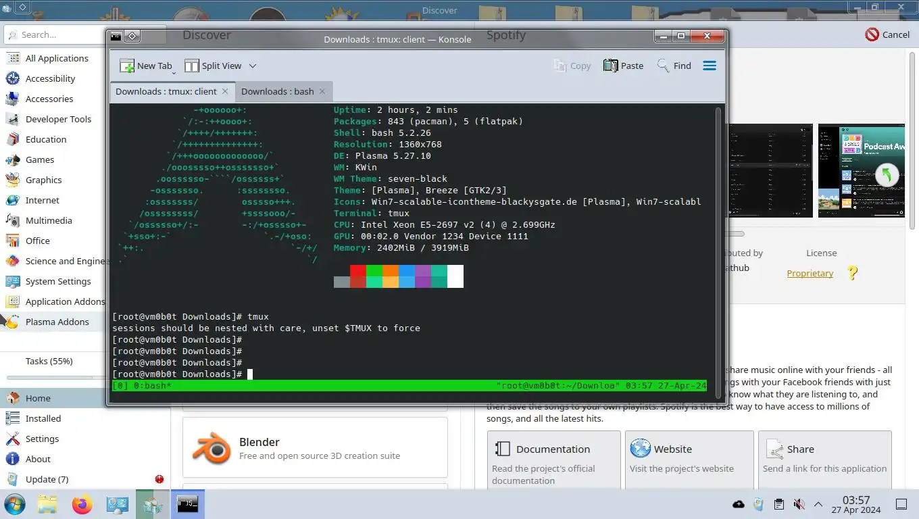The image size is (919, 519).
Task: Close the 'Downloads : bash' tab
Action: 322,91
